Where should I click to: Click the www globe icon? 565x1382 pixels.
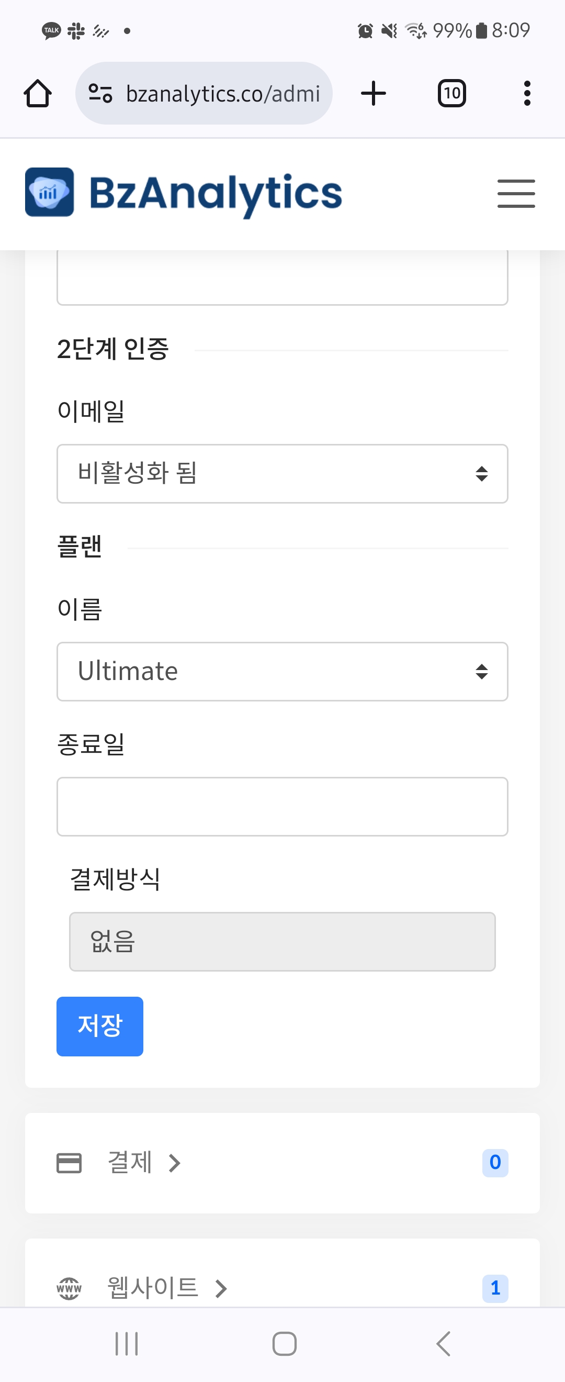69,1288
